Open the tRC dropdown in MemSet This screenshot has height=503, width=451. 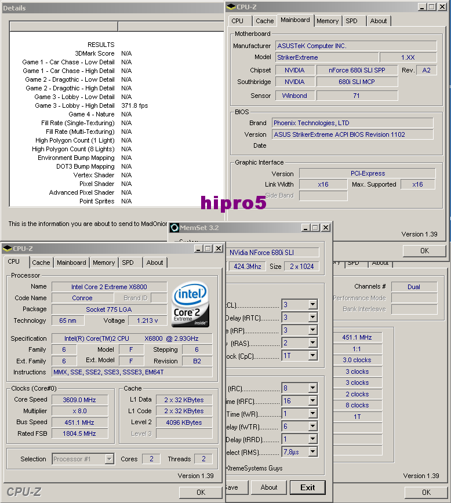point(312,388)
